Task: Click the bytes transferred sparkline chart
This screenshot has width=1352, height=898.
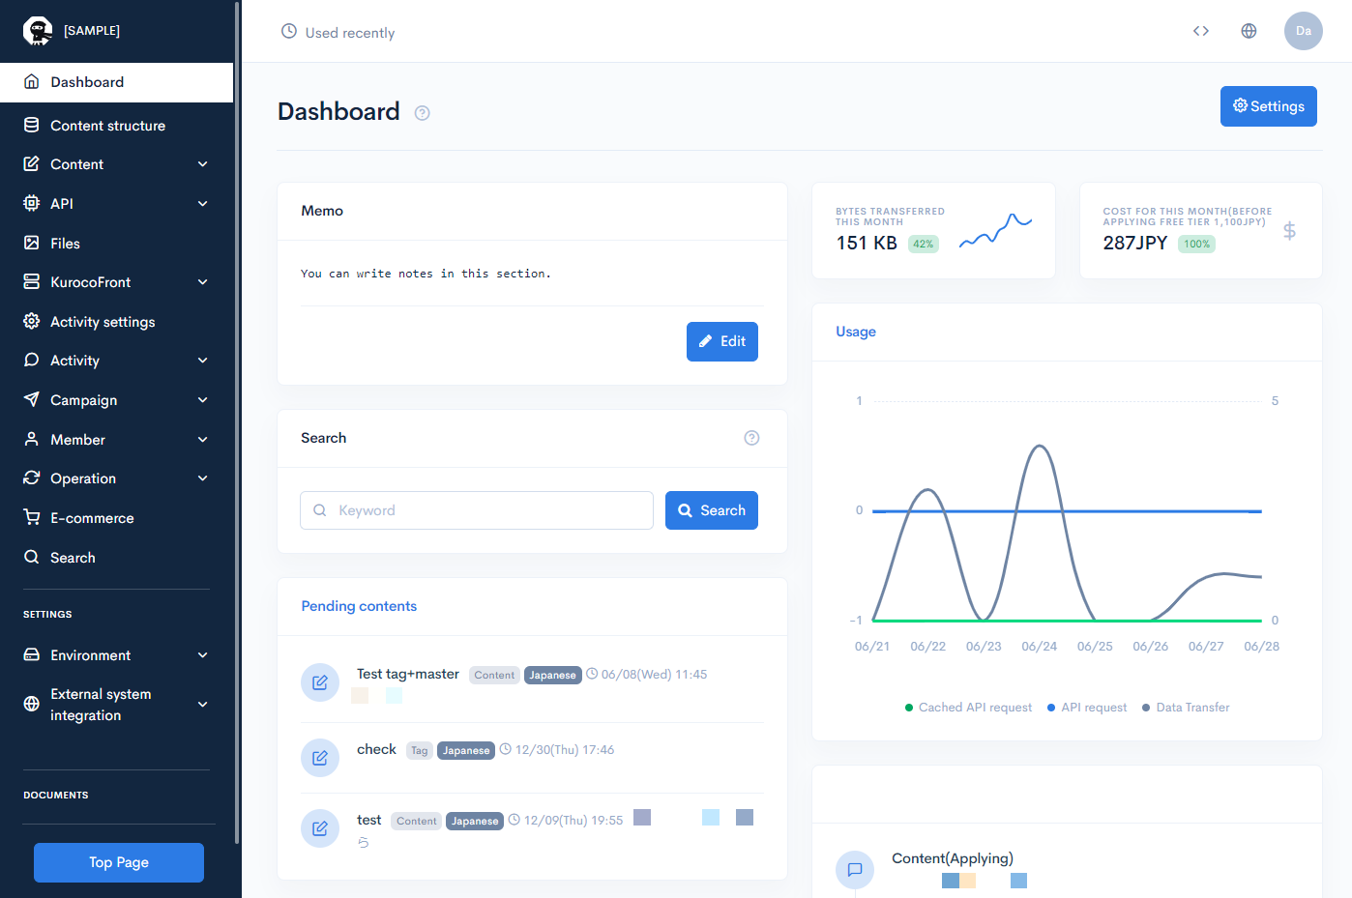Action: point(995,230)
